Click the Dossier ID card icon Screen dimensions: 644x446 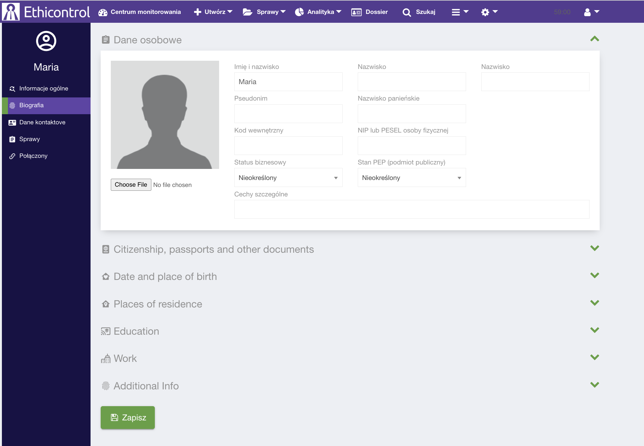pyautogui.click(x=357, y=12)
